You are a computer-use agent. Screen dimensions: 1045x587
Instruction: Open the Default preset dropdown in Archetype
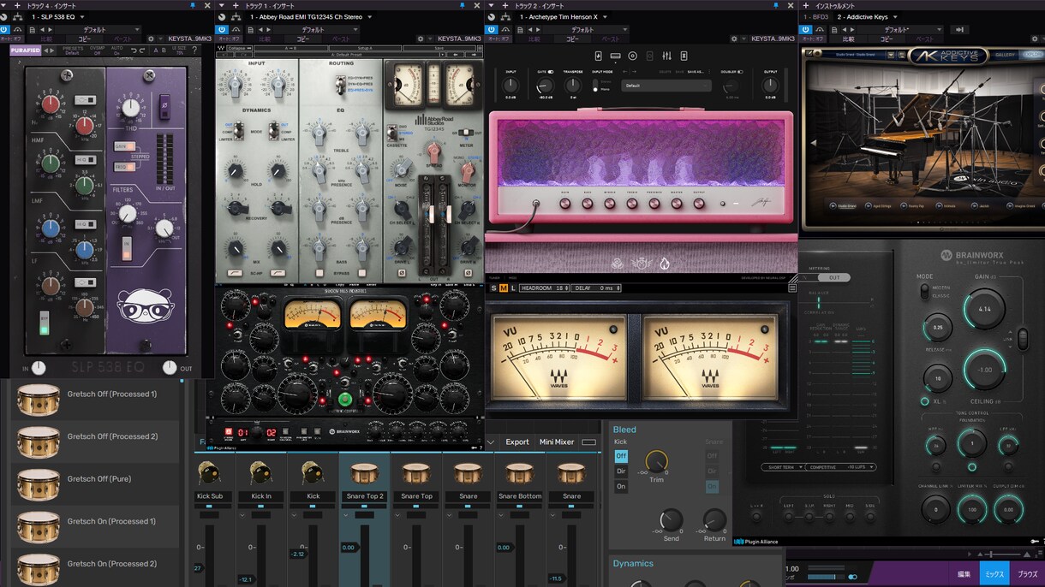coord(667,86)
